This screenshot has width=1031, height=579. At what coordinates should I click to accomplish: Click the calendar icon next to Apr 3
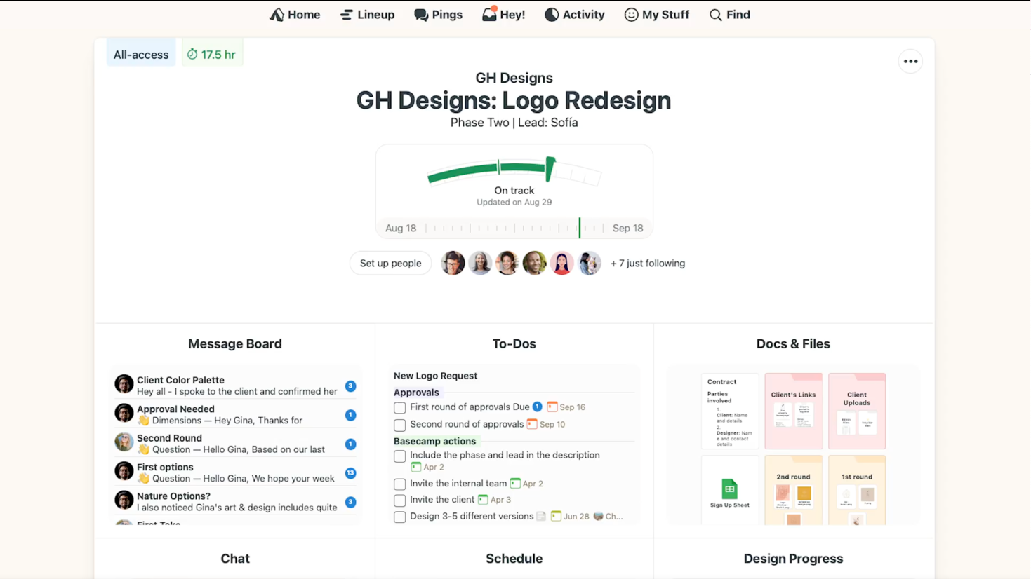483,500
